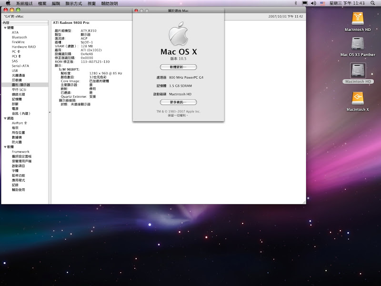Screen dimensions: 381x286
Task: Select Bluetooth in the sidebar hardware list
Action: click(x=20, y=37)
